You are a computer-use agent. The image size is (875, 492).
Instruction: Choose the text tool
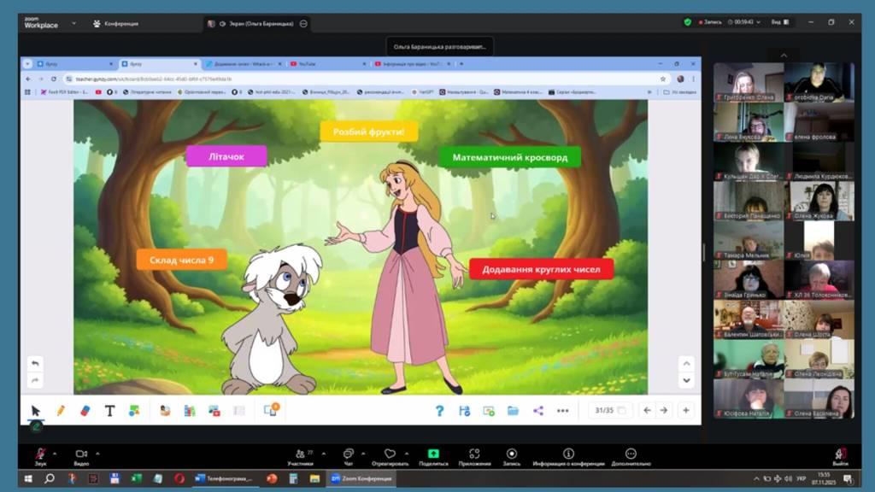pos(109,411)
